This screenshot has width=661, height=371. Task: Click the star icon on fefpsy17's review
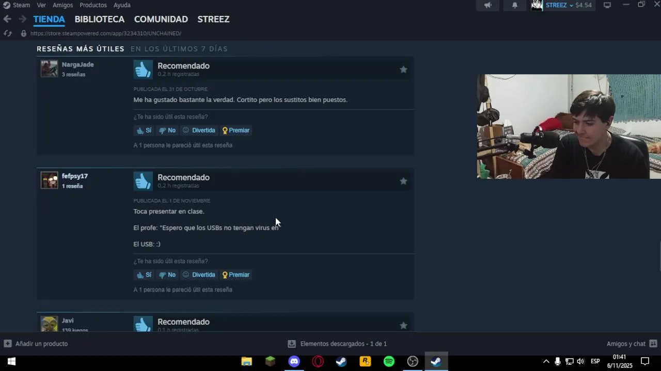tap(403, 181)
